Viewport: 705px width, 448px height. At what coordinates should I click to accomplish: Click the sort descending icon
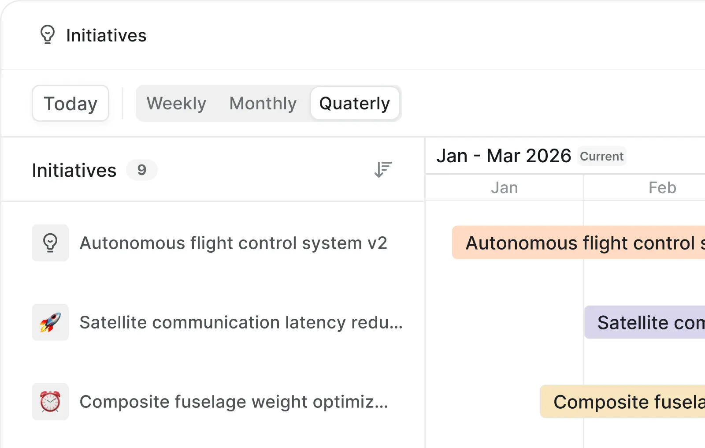(383, 170)
